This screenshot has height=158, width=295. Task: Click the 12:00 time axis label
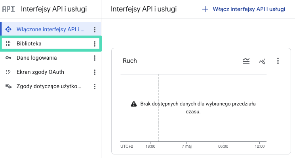tap(260, 147)
